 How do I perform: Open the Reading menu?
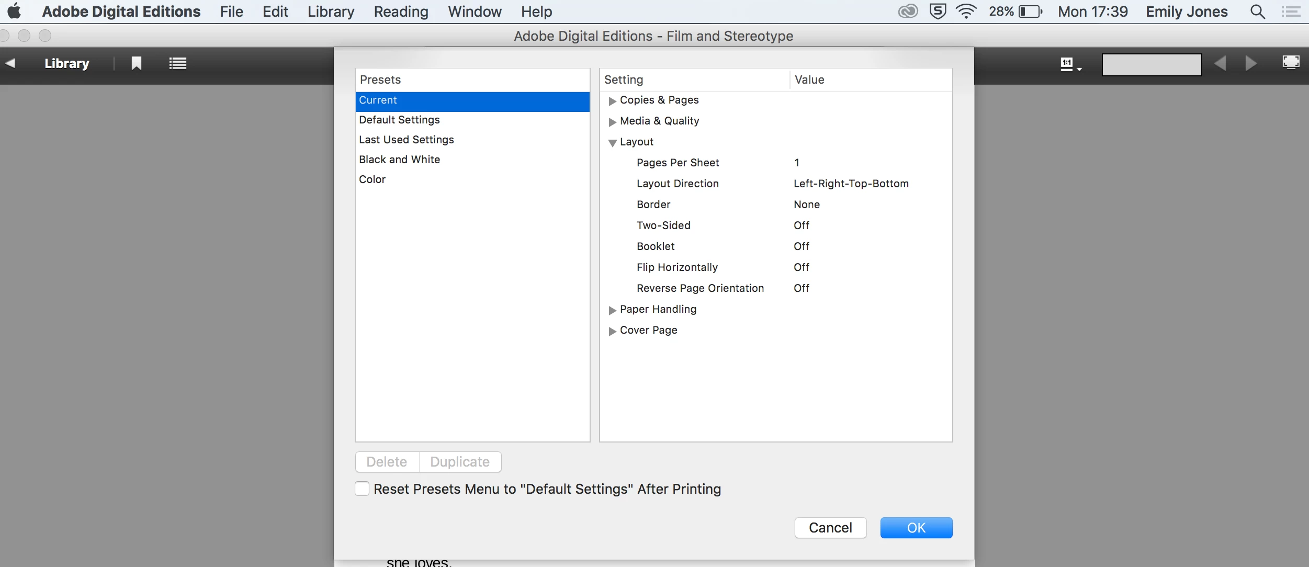(x=401, y=12)
